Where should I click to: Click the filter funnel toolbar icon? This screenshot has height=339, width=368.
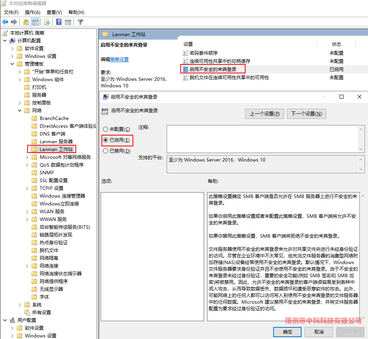(x=80, y=22)
